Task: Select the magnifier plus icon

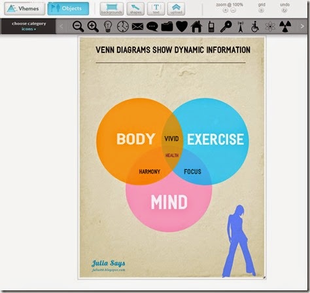Action: click(93, 26)
